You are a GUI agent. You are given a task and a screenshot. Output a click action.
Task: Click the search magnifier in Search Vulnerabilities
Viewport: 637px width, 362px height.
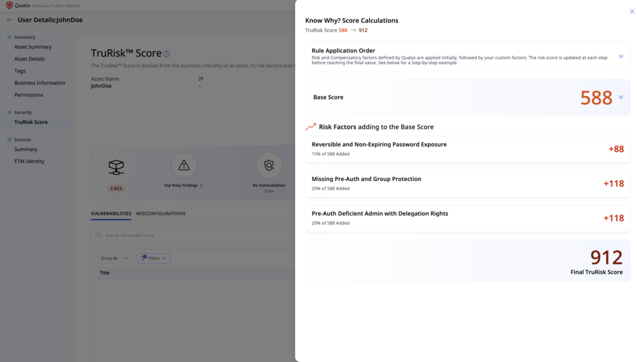tap(98, 235)
